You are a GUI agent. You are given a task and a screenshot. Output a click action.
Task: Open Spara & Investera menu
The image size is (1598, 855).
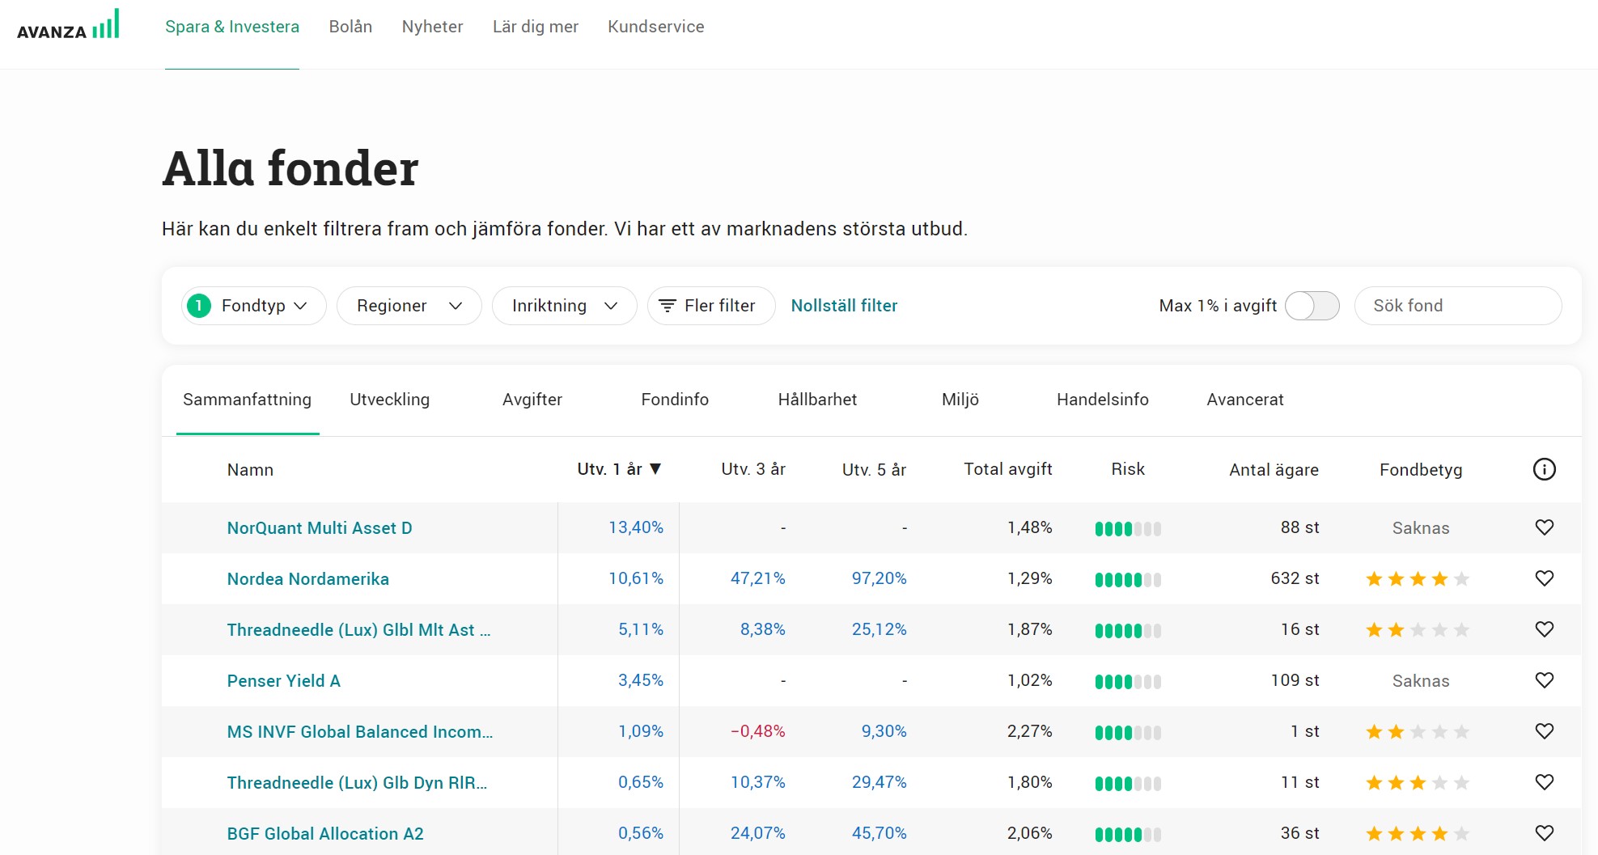[232, 27]
